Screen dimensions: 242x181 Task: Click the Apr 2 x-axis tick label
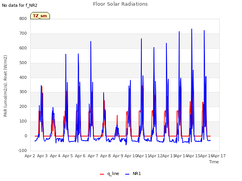click(30, 156)
